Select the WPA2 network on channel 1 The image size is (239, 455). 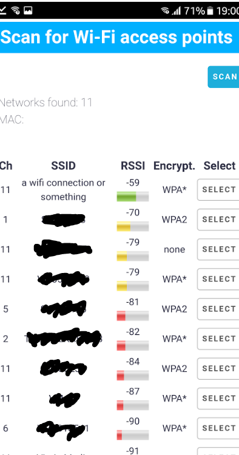218,220
